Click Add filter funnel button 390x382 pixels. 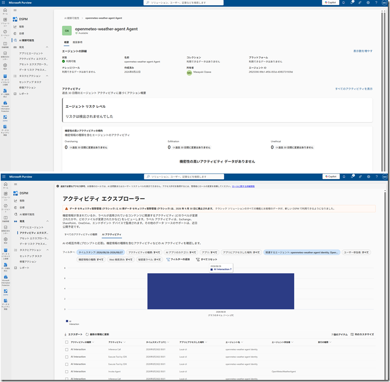[178, 259]
